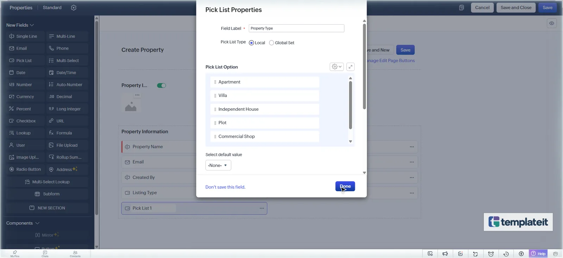The height and width of the screenshot is (258, 563).
Task: Switch to the Properties tab
Action: pos(21,8)
